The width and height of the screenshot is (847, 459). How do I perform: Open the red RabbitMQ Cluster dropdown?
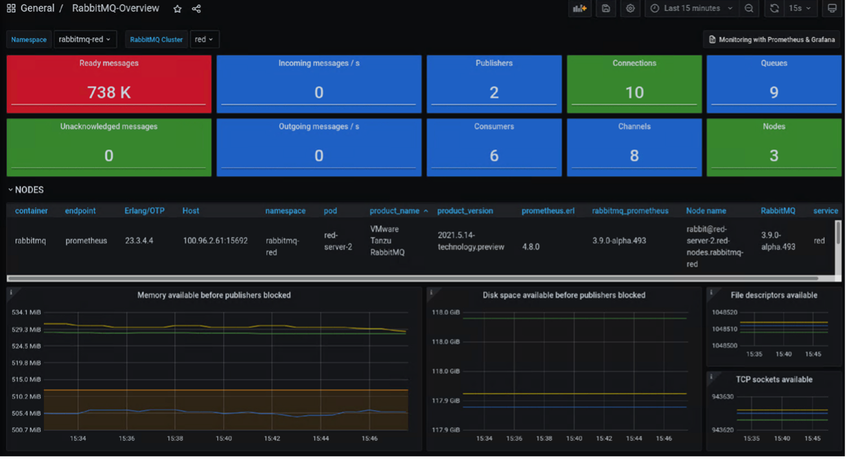click(x=204, y=40)
